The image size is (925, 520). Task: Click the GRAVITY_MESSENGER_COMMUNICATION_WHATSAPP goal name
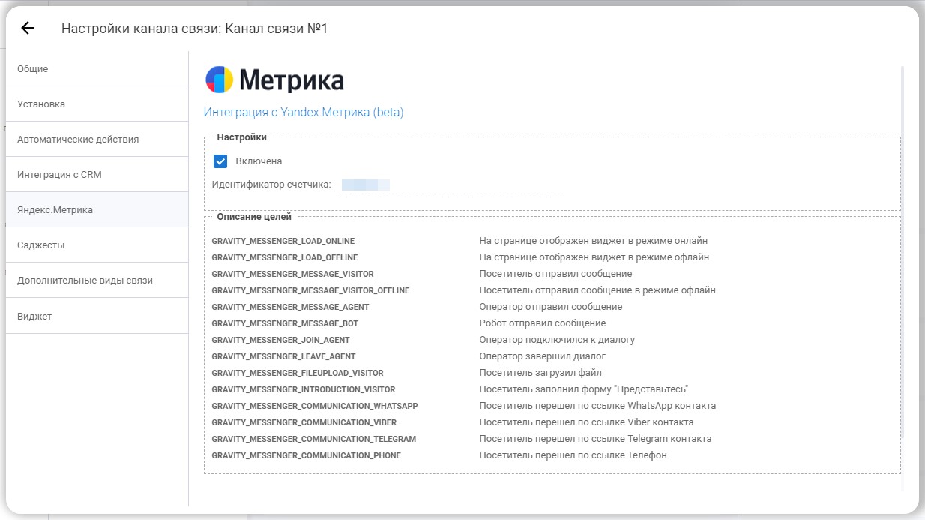pos(315,407)
